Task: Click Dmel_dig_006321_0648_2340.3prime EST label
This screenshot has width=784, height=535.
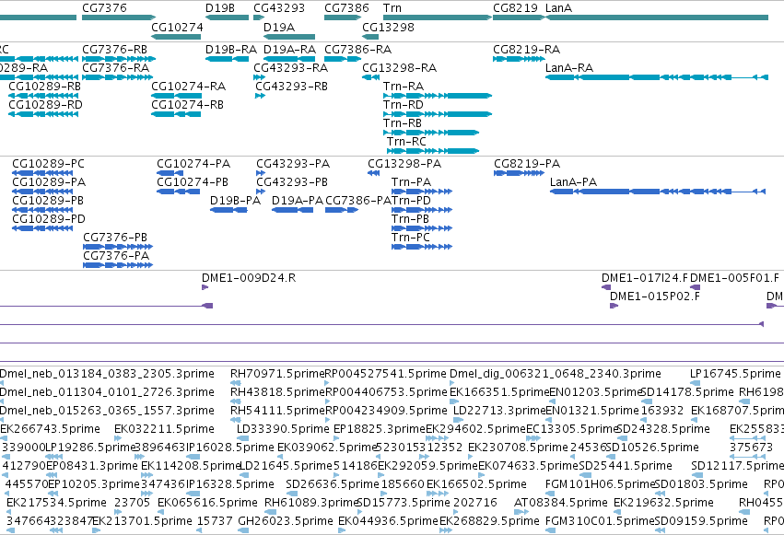Action: point(556,374)
